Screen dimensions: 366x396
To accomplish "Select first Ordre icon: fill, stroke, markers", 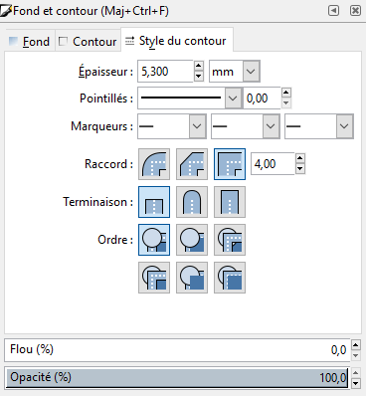I will [154, 240].
